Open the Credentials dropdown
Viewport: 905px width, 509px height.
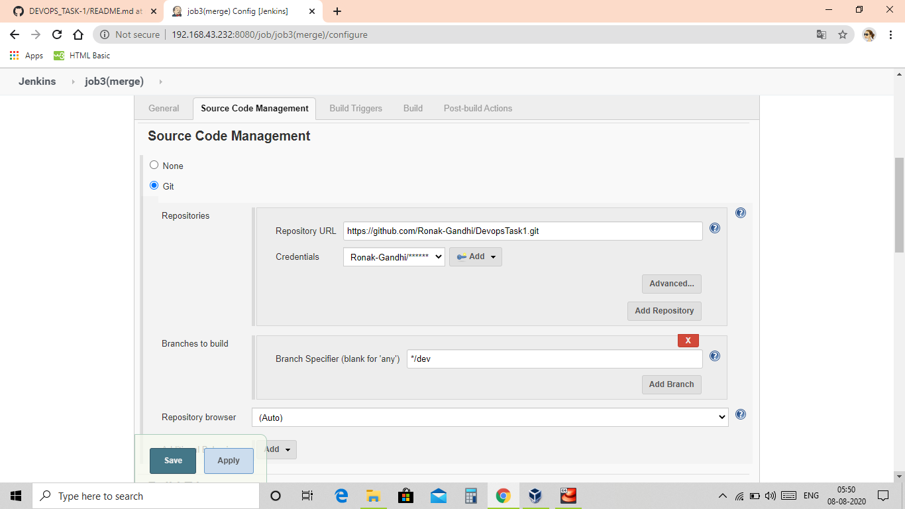click(394, 256)
